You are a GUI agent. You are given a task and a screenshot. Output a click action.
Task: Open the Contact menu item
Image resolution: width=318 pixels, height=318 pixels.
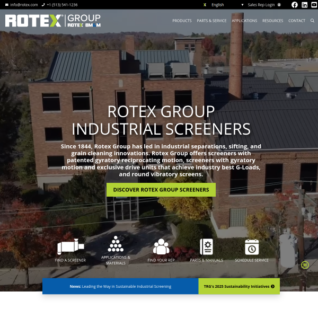pyautogui.click(x=297, y=21)
